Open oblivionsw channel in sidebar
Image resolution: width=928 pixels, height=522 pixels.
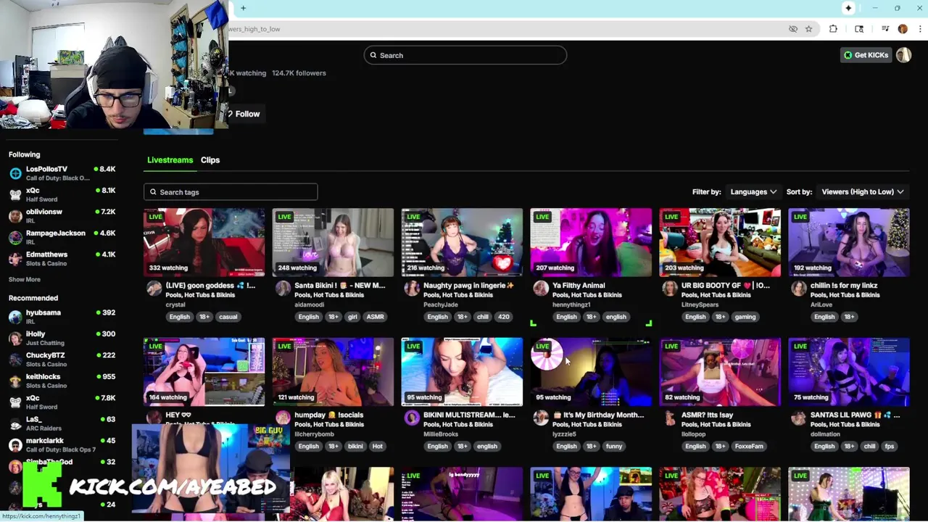click(62, 216)
